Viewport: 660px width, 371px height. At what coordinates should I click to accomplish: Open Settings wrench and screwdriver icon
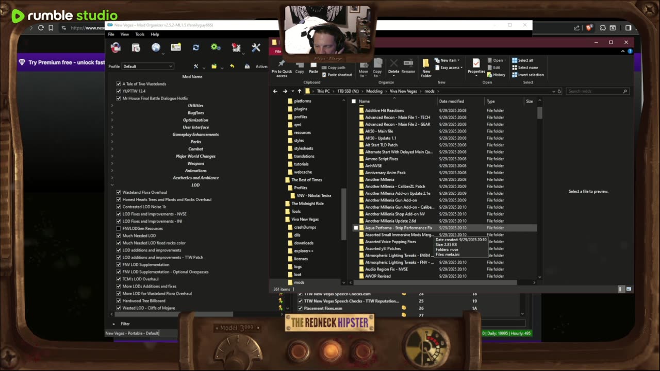tap(256, 48)
